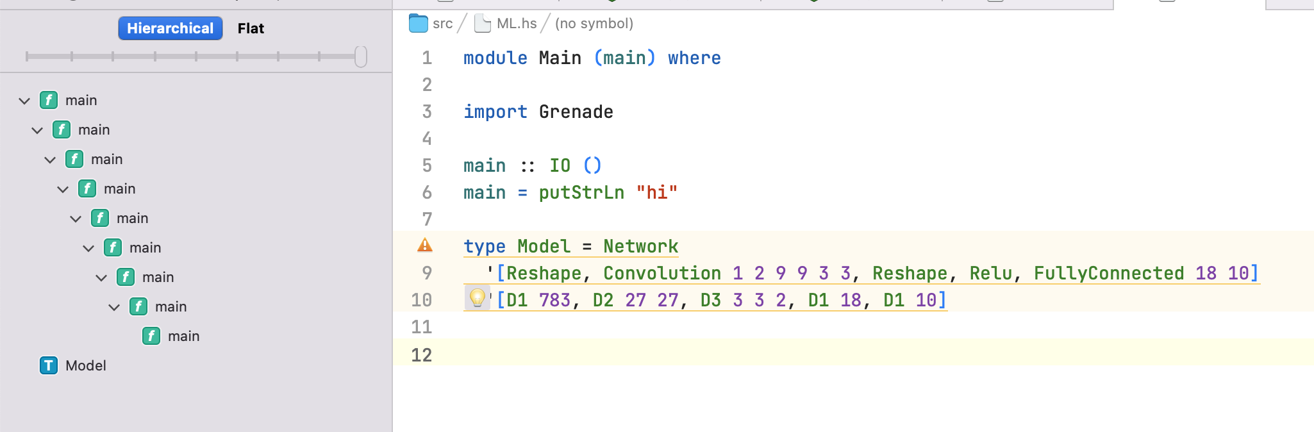Open the (no symbol) breadcrumb menu
Screen dimensions: 1314x432
pyautogui.click(x=594, y=24)
